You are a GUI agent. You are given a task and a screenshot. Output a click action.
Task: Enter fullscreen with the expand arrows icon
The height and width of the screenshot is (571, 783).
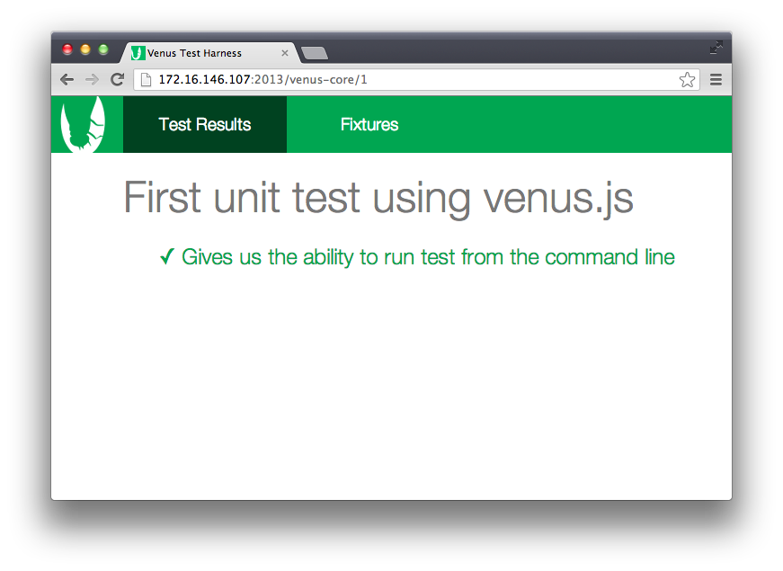[716, 48]
